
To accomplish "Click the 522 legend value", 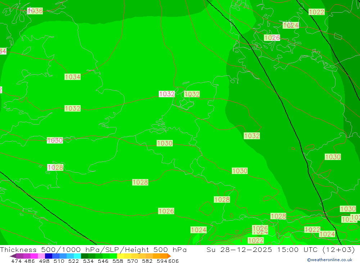I will click(x=74, y=261).
